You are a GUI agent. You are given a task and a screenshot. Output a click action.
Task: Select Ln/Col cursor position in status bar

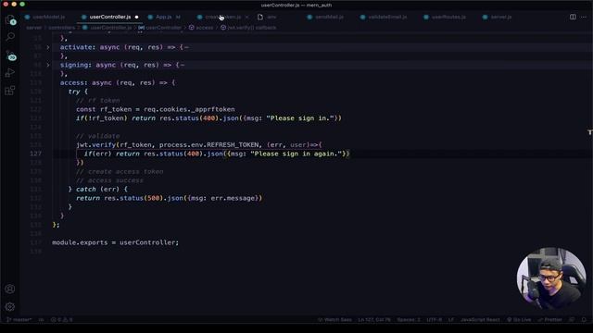[374, 320]
